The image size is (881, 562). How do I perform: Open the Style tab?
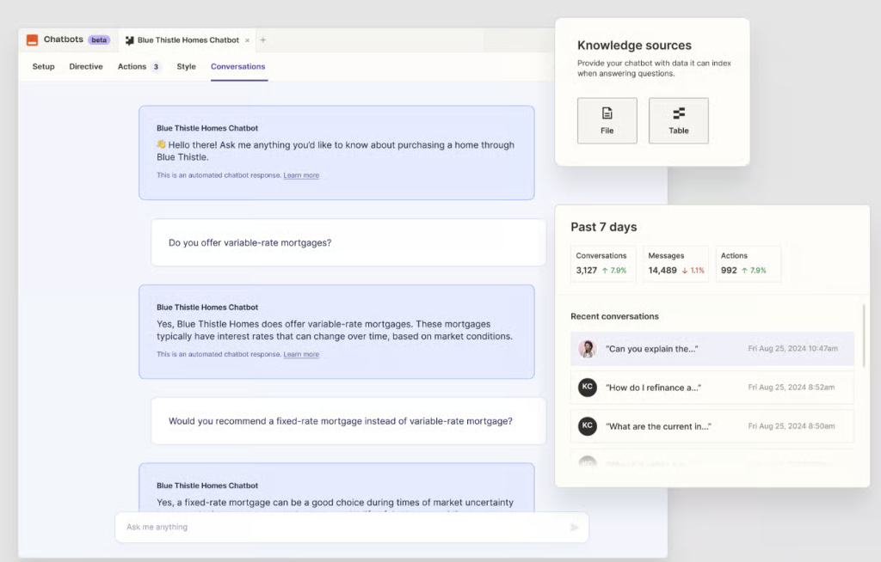tap(186, 66)
